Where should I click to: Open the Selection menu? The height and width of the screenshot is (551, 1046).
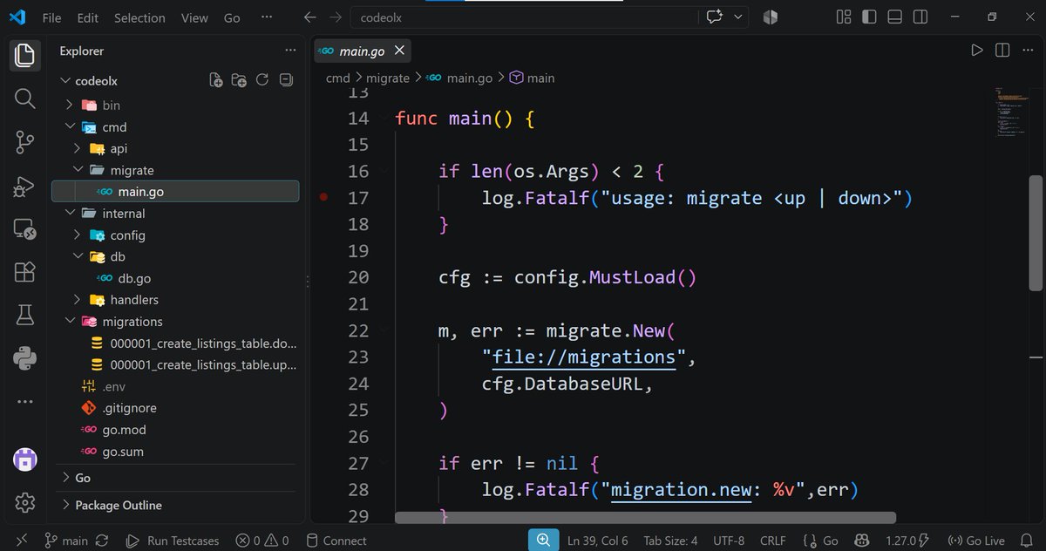click(139, 17)
